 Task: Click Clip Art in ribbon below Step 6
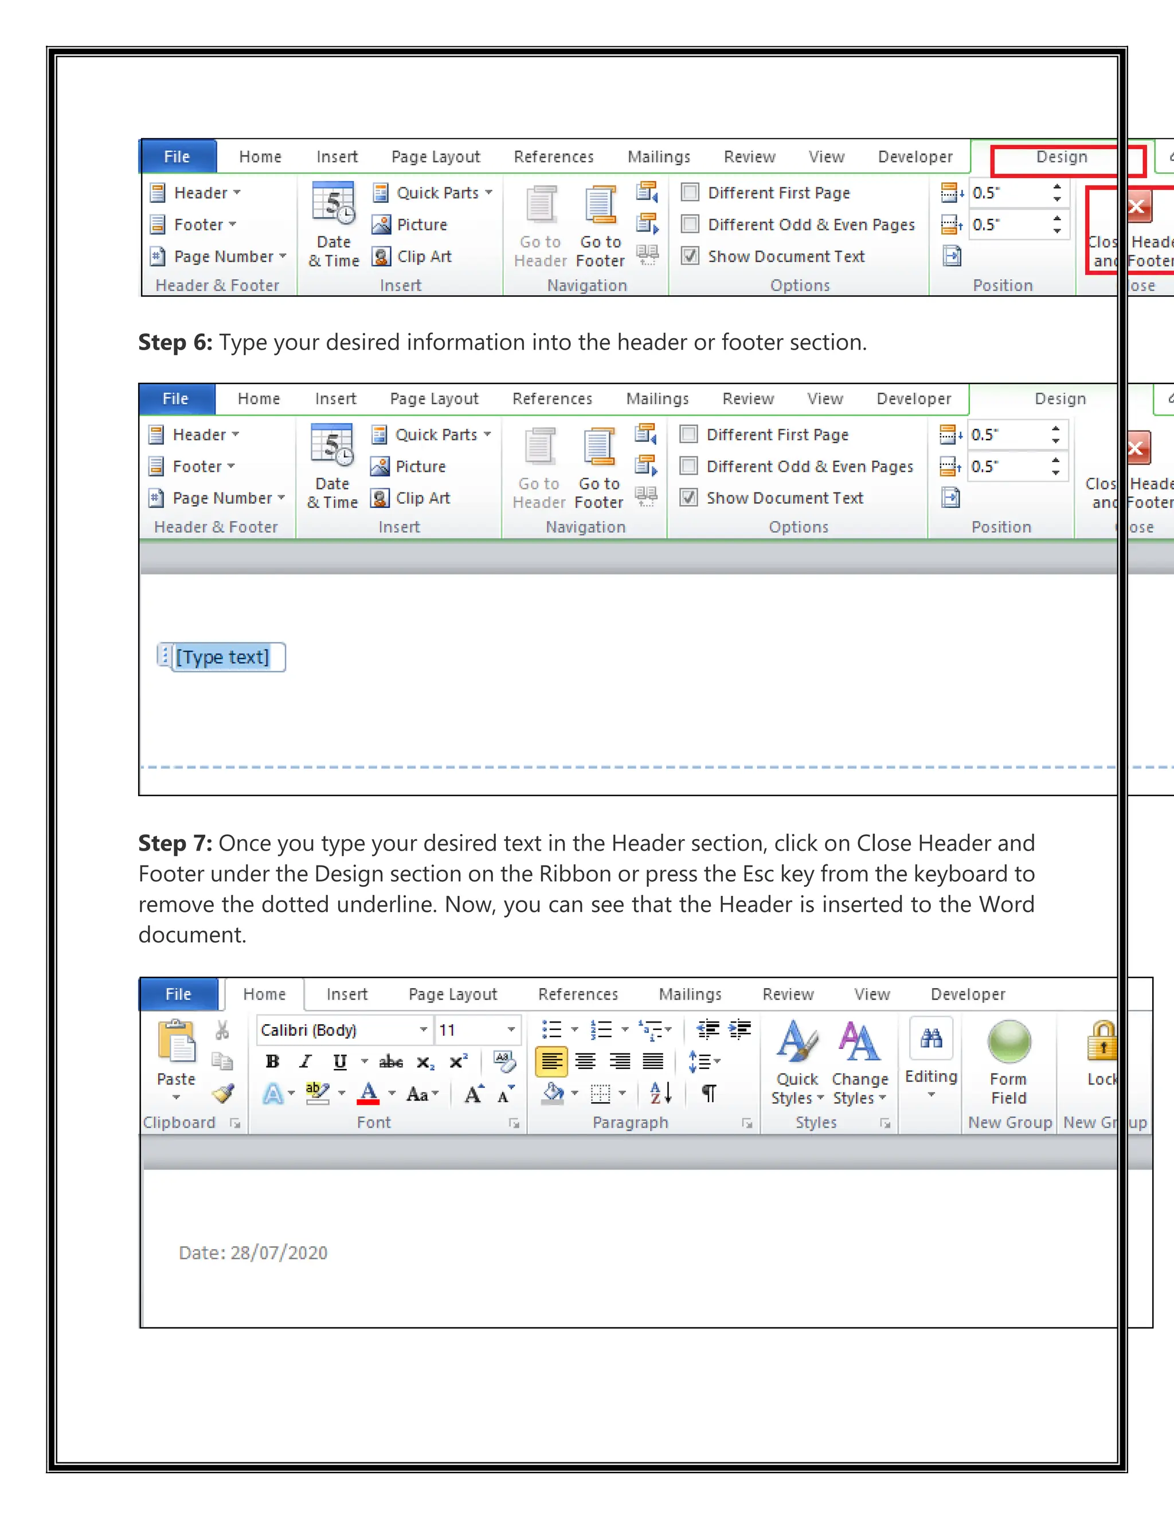(410, 498)
